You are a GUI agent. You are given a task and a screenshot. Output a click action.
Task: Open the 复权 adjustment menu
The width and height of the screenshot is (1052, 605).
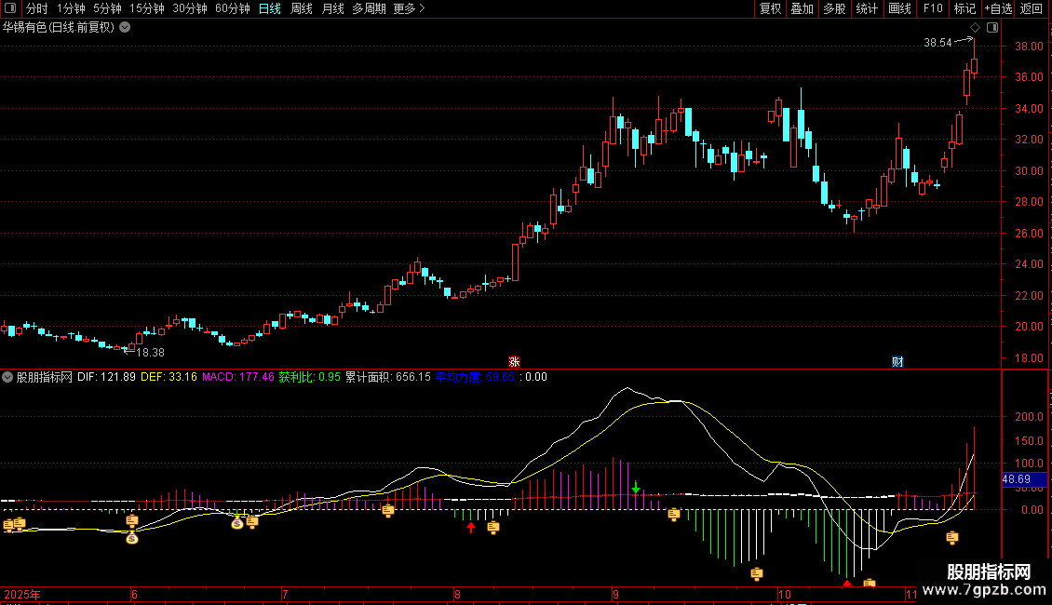770,8
